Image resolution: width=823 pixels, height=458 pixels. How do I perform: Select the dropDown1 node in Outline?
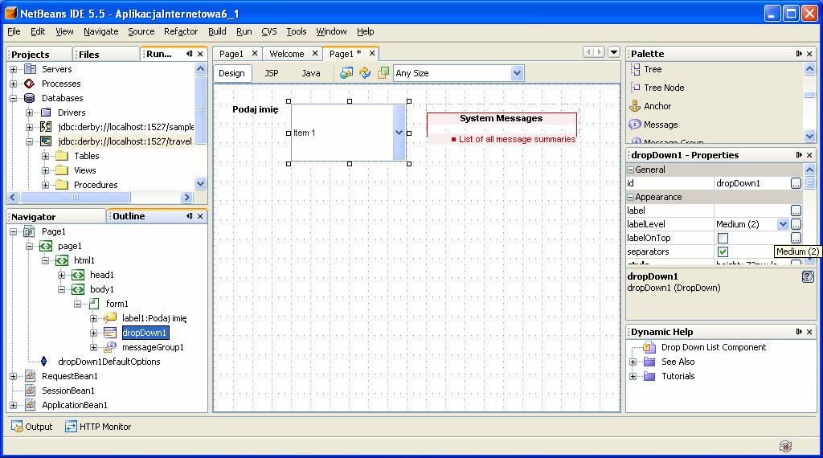tap(145, 333)
